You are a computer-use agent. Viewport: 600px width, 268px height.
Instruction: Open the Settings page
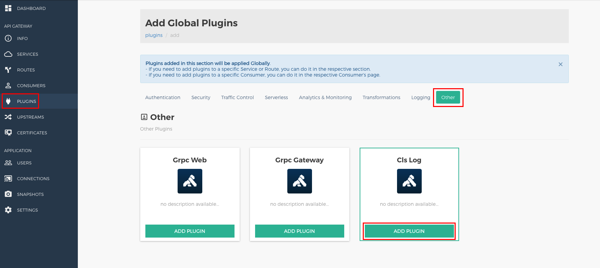[x=39, y=210]
